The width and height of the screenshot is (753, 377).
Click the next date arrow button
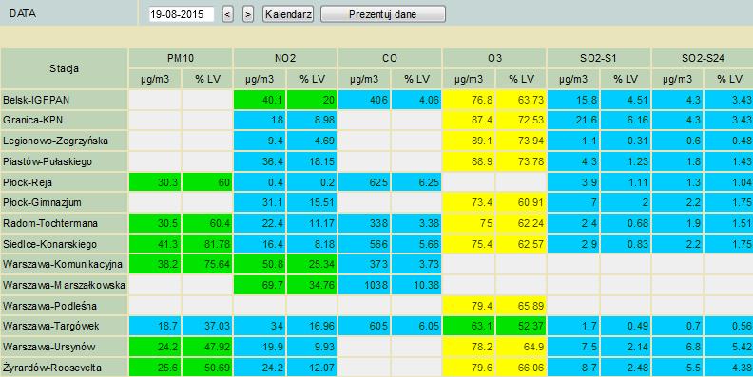click(248, 14)
